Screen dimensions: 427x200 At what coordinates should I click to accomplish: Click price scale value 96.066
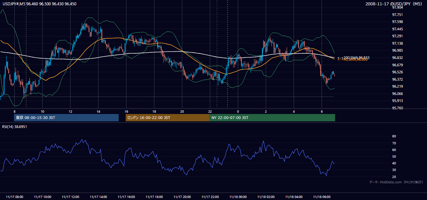397,94
